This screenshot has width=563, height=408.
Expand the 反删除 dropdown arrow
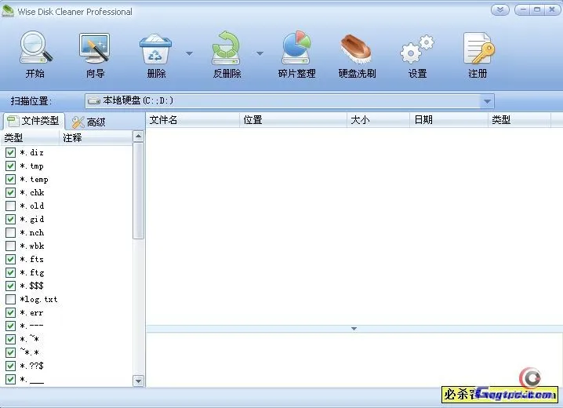260,54
